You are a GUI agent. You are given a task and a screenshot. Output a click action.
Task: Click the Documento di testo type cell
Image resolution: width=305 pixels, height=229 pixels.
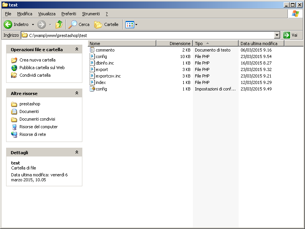pyautogui.click(x=213, y=50)
